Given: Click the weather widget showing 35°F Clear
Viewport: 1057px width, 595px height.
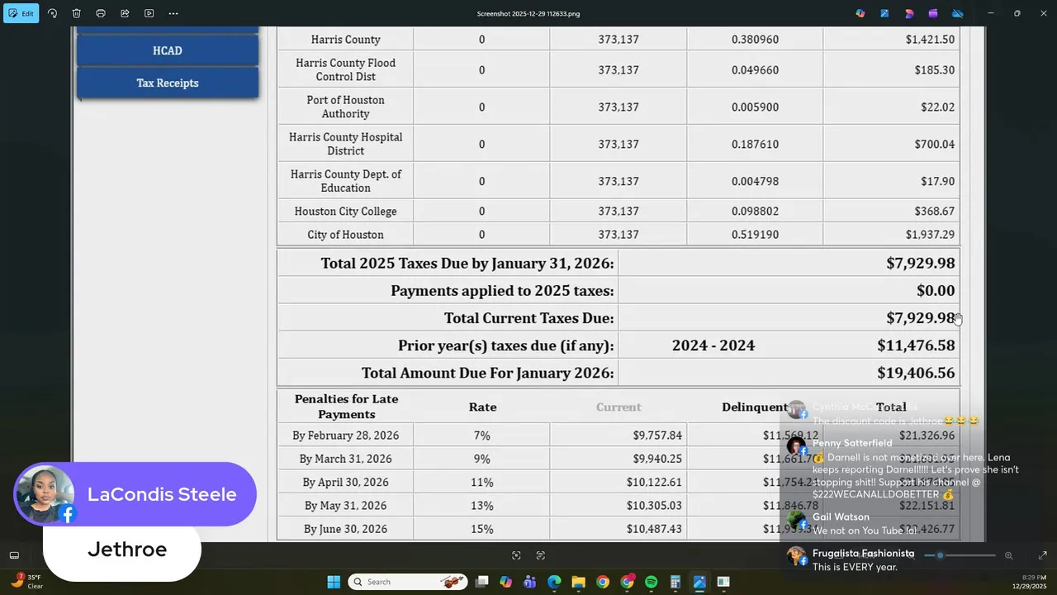Looking at the screenshot, I should pos(26,582).
